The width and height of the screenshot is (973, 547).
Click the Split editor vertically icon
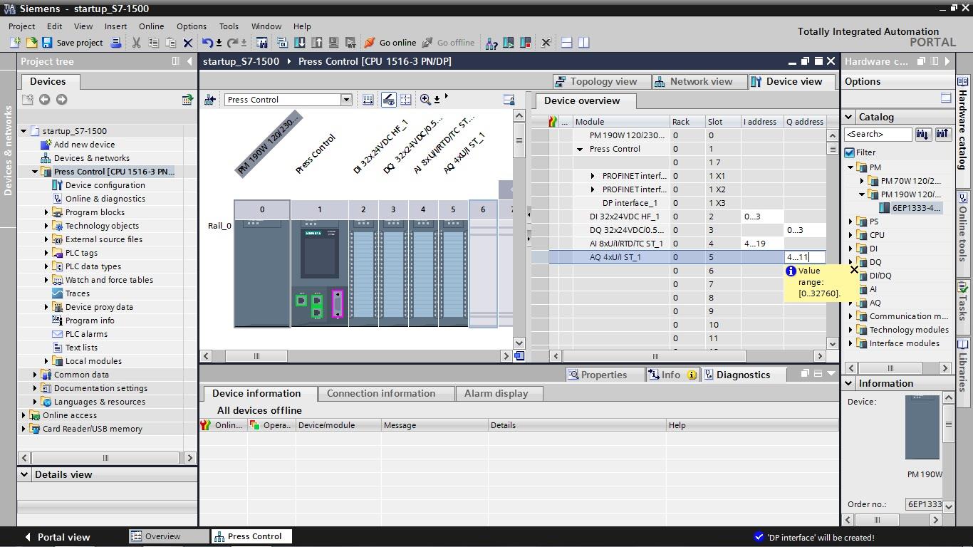coord(584,43)
